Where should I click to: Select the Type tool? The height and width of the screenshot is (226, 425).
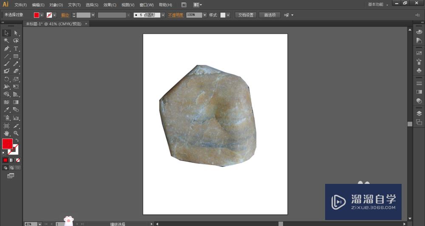tap(16, 49)
